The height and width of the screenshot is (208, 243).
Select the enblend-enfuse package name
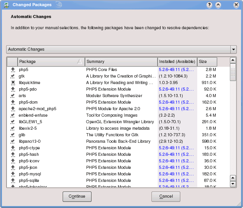[x=33, y=116]
